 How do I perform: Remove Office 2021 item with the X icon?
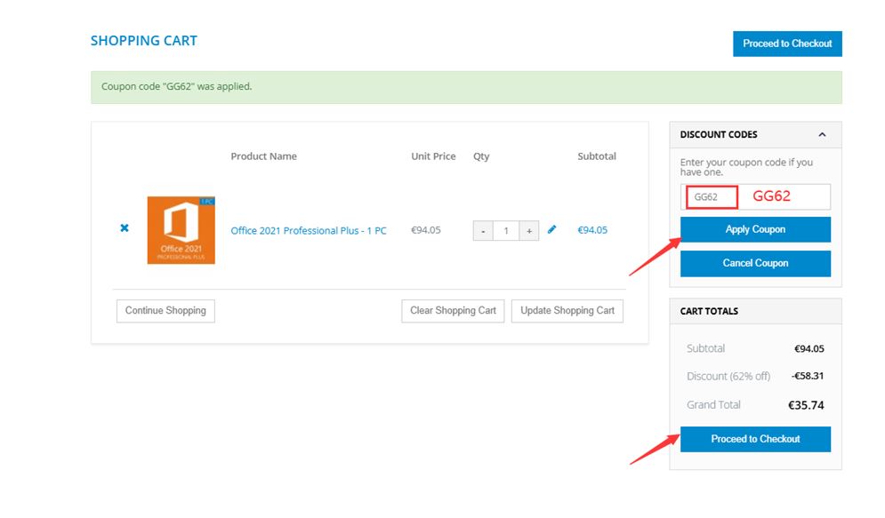click(x=125, y=227)
